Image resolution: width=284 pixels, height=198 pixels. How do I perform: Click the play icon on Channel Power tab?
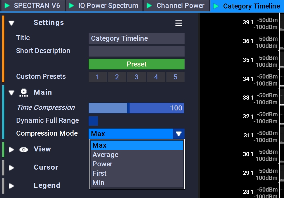149,6
